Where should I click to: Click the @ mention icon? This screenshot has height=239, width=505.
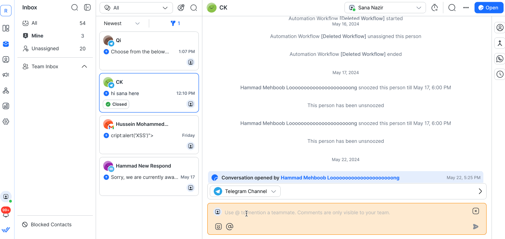(230, 227)
